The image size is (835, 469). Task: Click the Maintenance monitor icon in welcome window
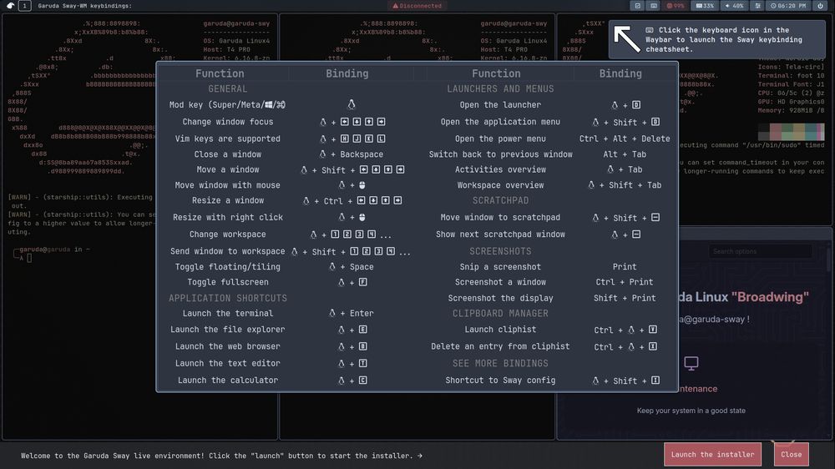[x=691, y=363]
